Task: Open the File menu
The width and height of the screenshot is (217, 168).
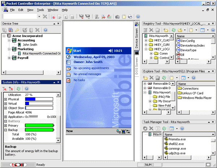Action: [x=12, y=10]
